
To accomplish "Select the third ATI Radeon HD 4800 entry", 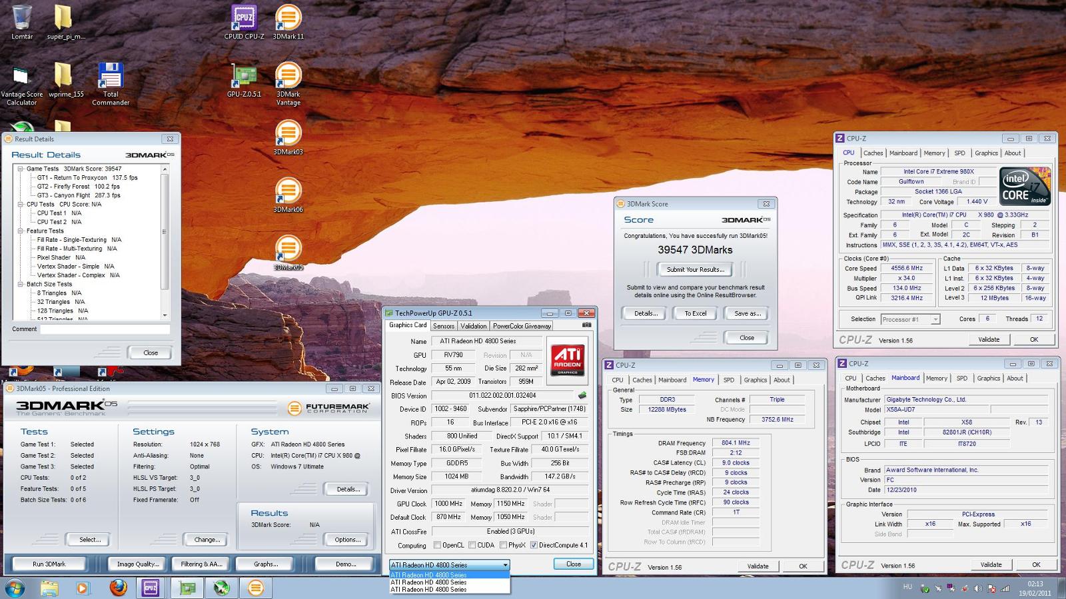I will point(450,589).
